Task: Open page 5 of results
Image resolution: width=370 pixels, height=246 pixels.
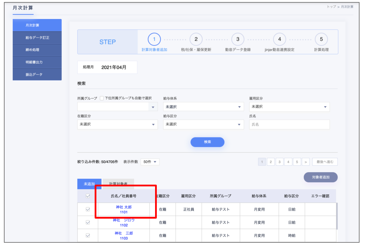Action: point(297,162)
